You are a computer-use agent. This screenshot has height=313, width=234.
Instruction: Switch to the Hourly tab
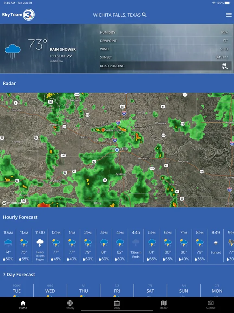[x=70, y=305]
